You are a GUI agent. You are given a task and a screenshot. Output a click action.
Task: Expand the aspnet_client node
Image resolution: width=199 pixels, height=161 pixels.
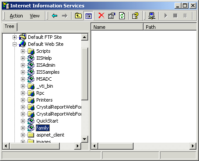click(x=23, y=135)
